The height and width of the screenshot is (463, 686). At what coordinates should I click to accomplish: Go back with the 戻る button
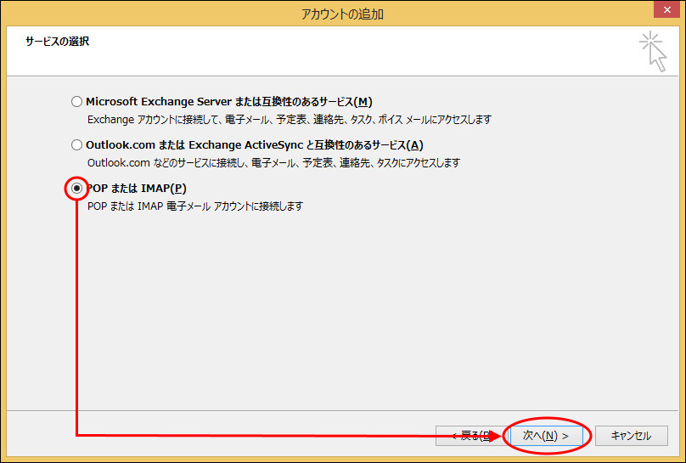[472, 436]
